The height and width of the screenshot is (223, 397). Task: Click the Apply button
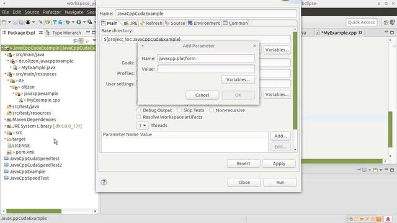click(x=279, y=164)
